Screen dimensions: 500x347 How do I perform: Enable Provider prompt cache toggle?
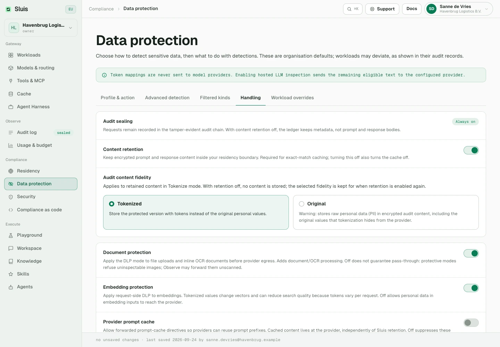coord(471,323)
